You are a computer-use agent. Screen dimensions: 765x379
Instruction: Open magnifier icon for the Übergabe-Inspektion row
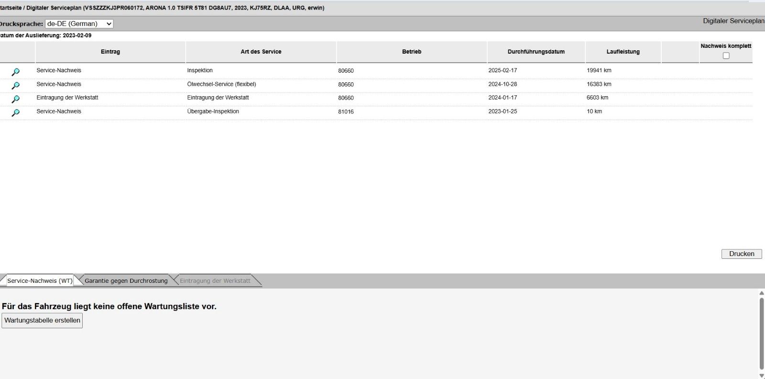tap(15, 113)
